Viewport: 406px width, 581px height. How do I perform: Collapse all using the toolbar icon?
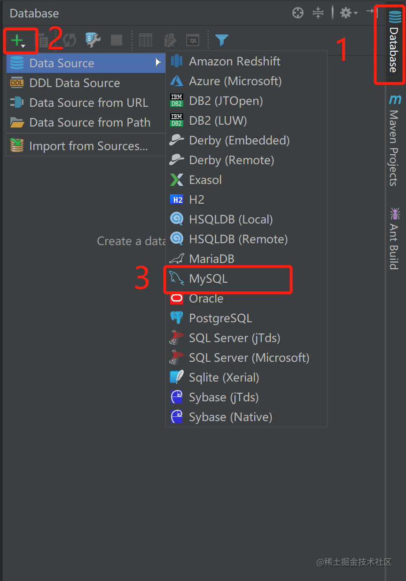click(318, 13)
